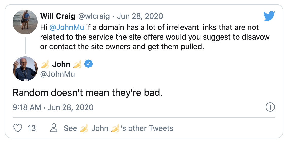The image size is (288, 144).
Task: Click the Jun 28, 2020 date beside @wlcraig
Action: pos(140,16)
